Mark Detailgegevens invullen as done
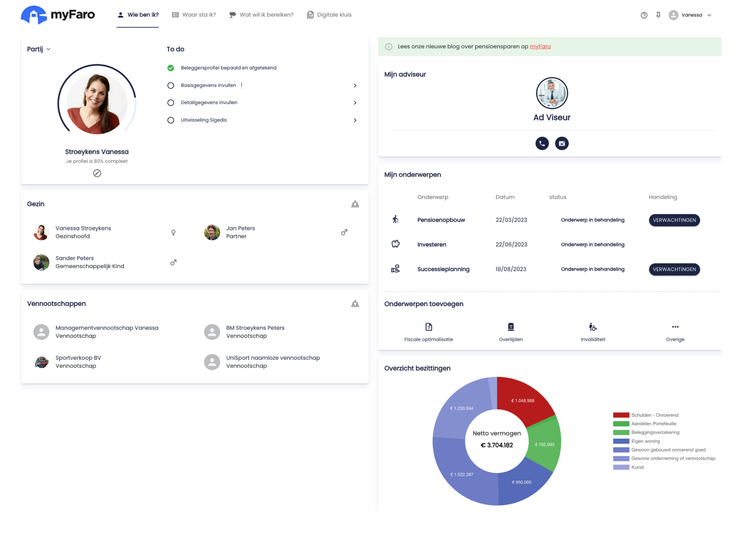 point(171,103)
